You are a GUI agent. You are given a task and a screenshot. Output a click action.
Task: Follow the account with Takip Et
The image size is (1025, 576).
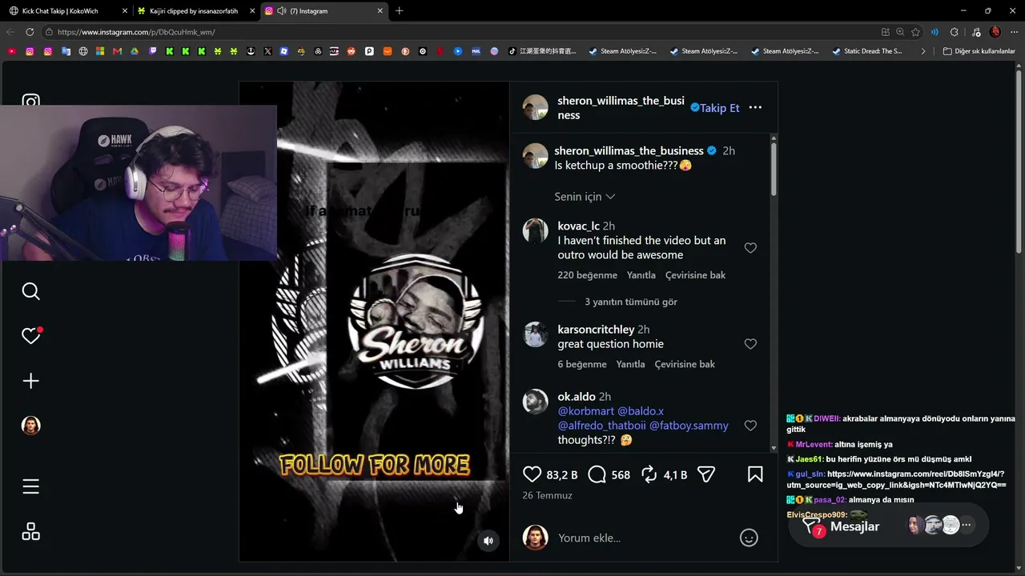pyautogui.click(x=720, y=108)
